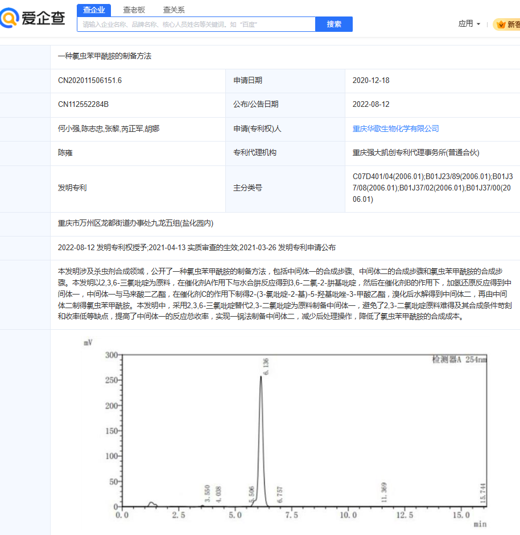Switch to the 查老板 tab
The width and height of the screenshot is (520, 535).
point(134,10)
